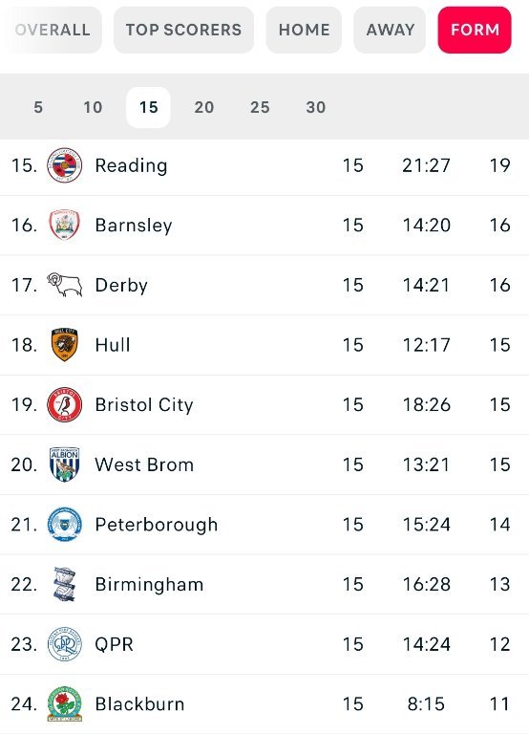529x734 pixels.
Task: Tap the Derby ram logo
Action: [65, 285]
